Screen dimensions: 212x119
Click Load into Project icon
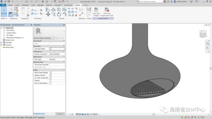click(x=96, y=12)
